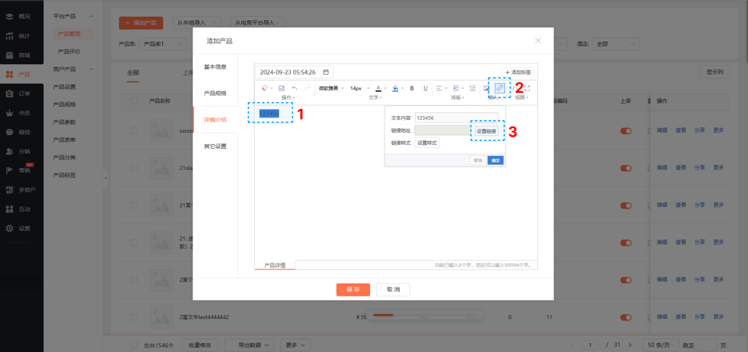Viewport: 748px width, 352px height.
Task: Check the box for the sssss product row
Action: coord(134,131)
